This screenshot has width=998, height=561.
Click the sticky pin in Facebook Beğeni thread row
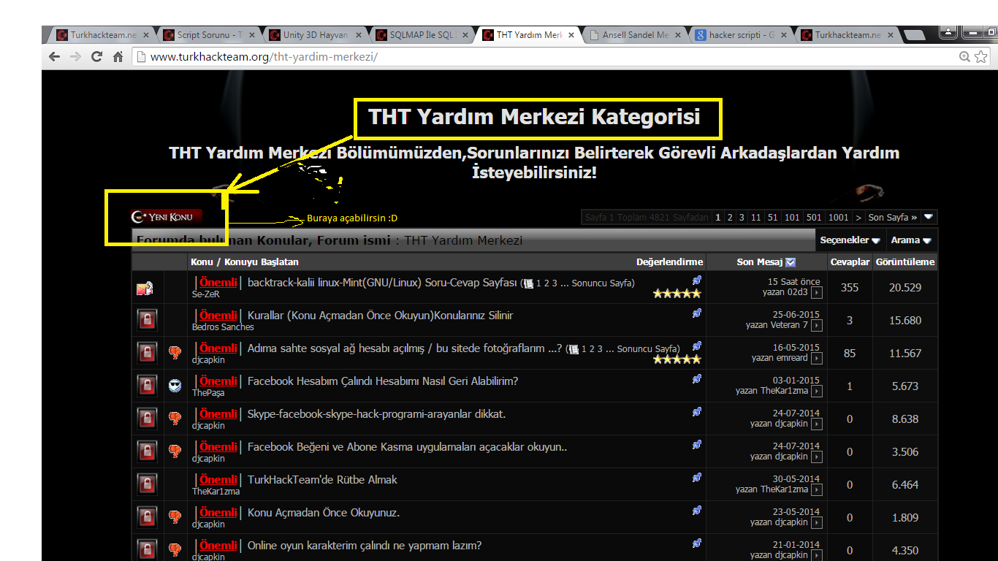(x=697, y=445)
